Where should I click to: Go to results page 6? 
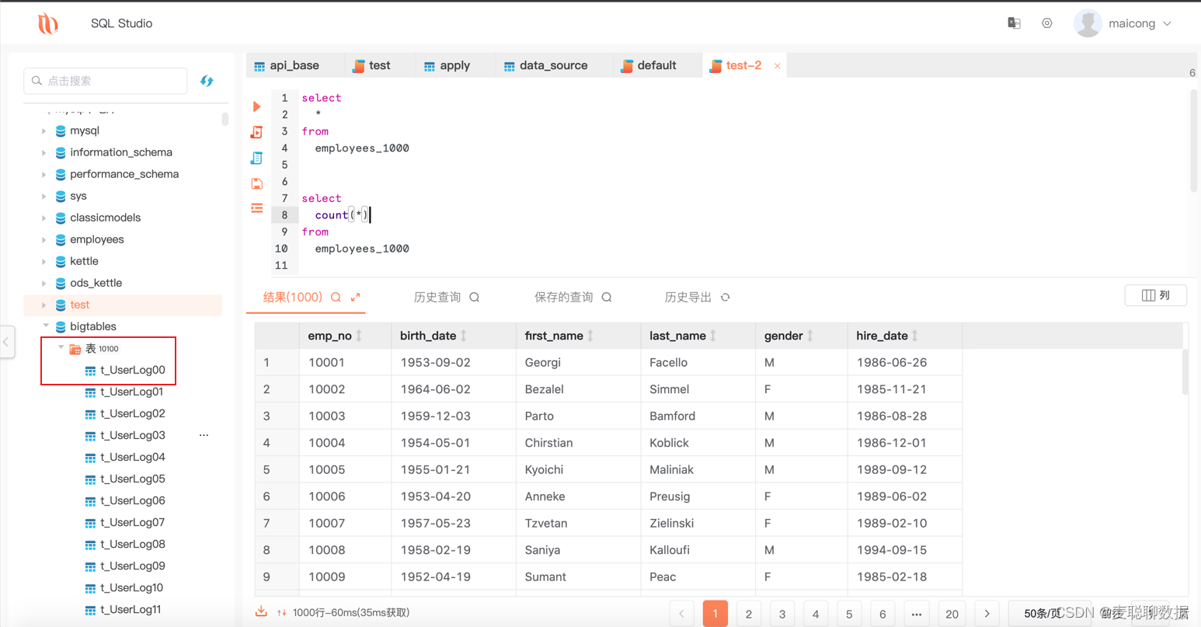[x=882, y=614]
